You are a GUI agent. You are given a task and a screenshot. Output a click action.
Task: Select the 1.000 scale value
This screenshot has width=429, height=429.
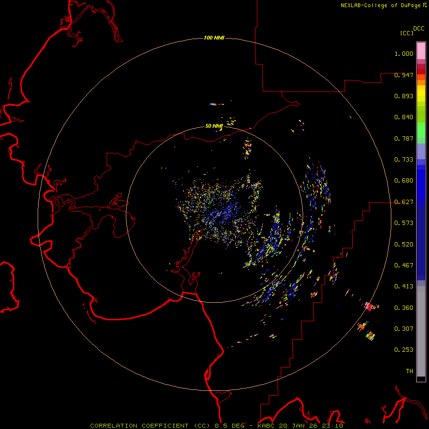tap(404, 53)
